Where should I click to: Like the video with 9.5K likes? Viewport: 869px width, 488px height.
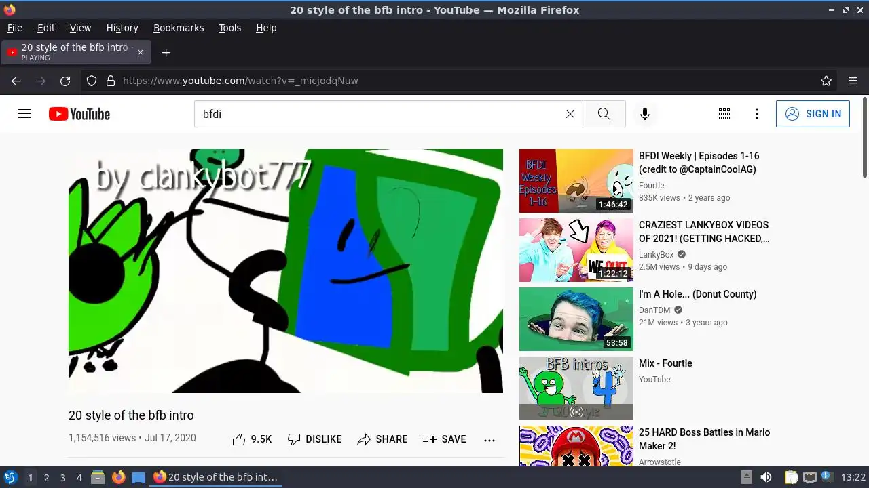coord(252,439)
